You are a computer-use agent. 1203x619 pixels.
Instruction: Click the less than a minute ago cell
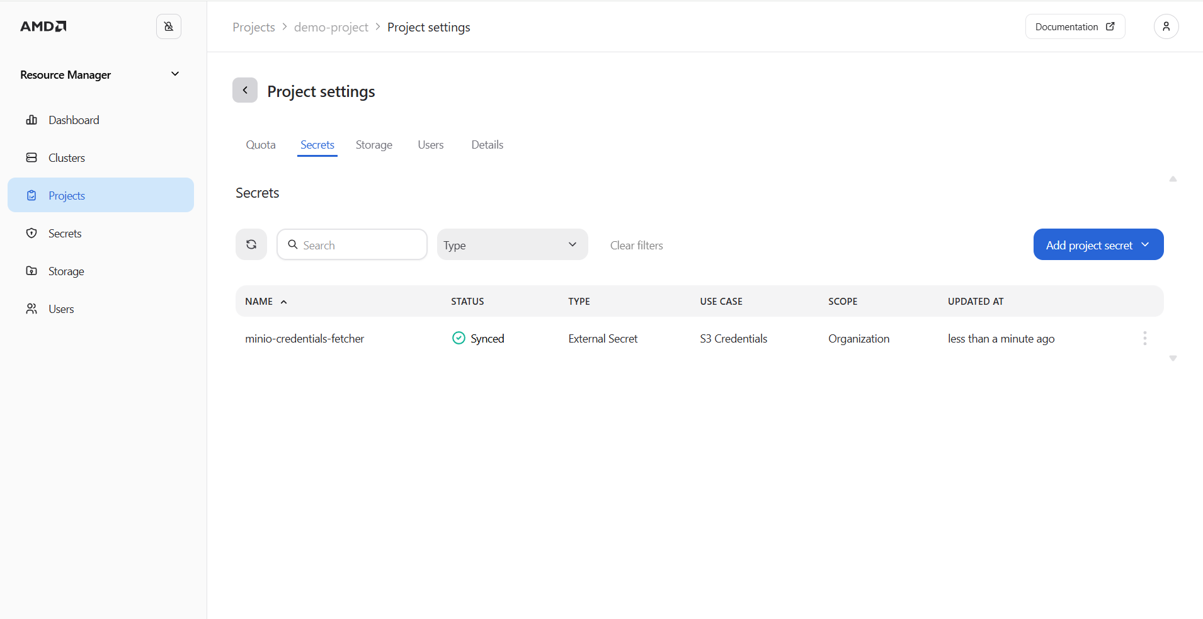pyautogui.click(x=1001, y=339)
